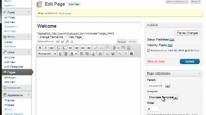Open the Help tab

tap(195, 2)
